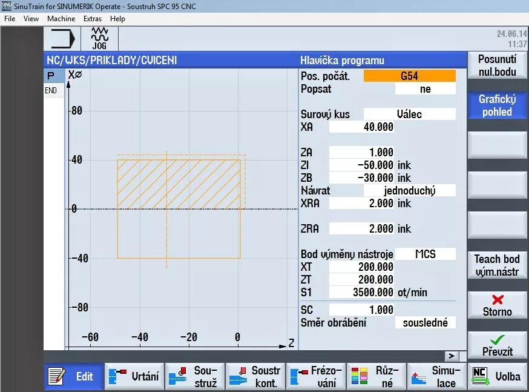The image size is (529, 392).
Task: Toggle Grafický pohled view softkey
Action: (x=498, y=105)
